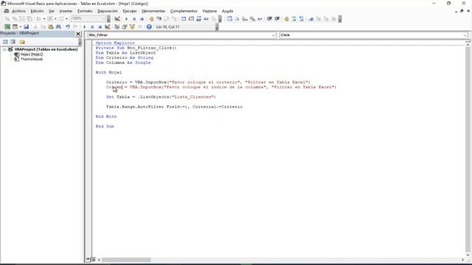
Task: Open toolbar options after bookmark icons
Action: point(340,18)
